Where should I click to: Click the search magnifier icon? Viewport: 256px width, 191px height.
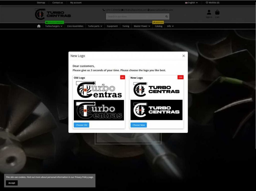[x=166, y=16]
